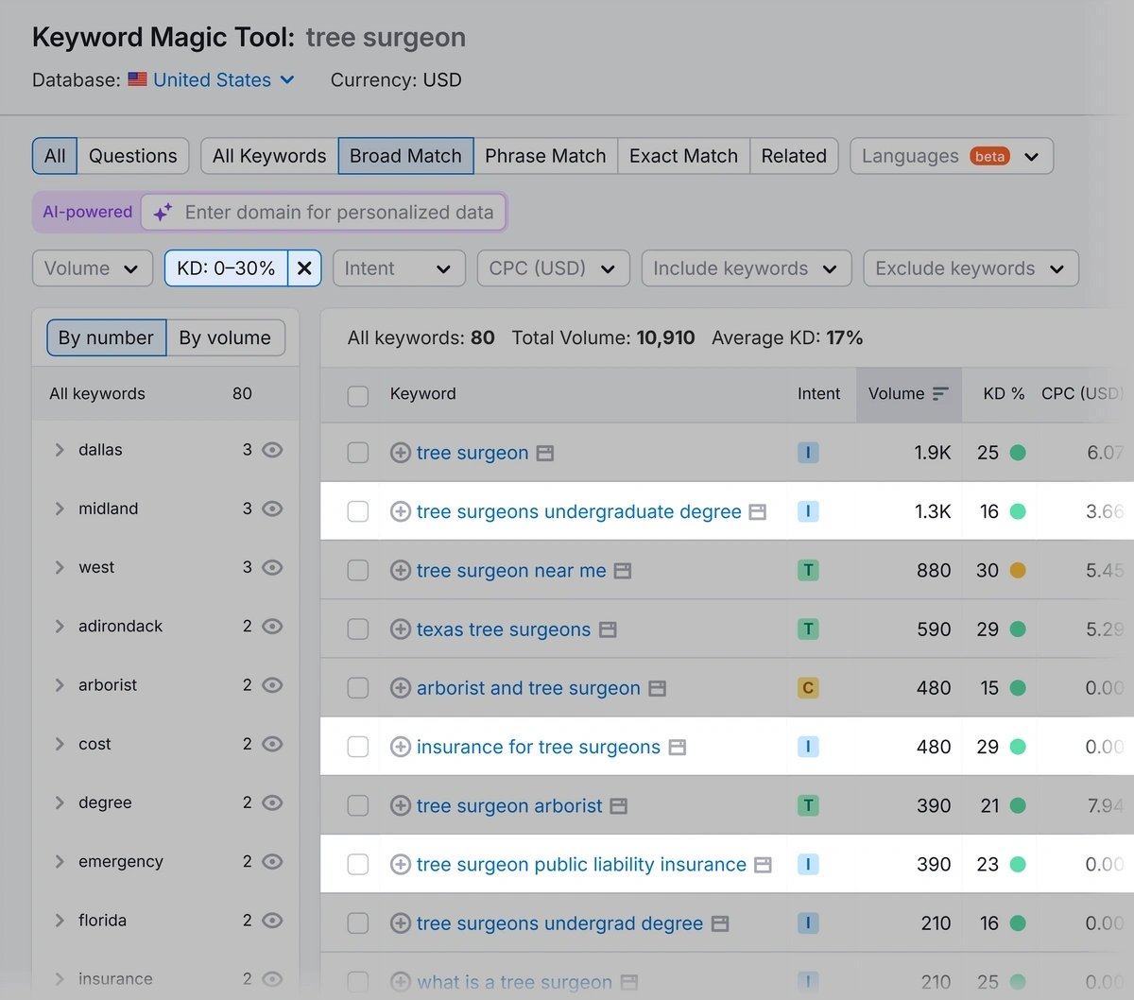
Task: Expand the 'dallas' keyword group
Action: coord(60,450)
